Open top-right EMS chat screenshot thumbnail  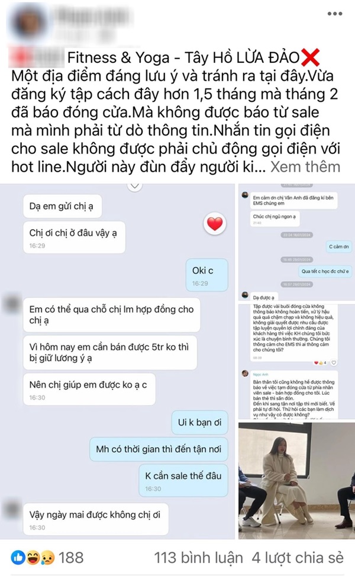(296, 243)
